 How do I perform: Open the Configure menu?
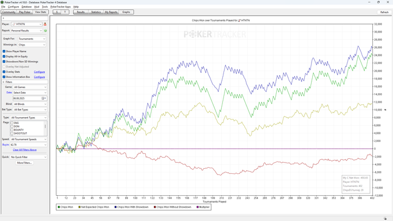(x=13, y=7)
